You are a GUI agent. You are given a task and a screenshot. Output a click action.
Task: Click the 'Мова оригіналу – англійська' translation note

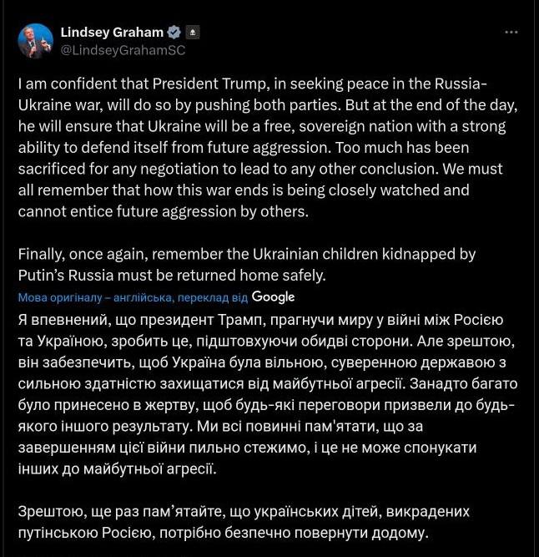pyautogui.click(x=96, y=297)
